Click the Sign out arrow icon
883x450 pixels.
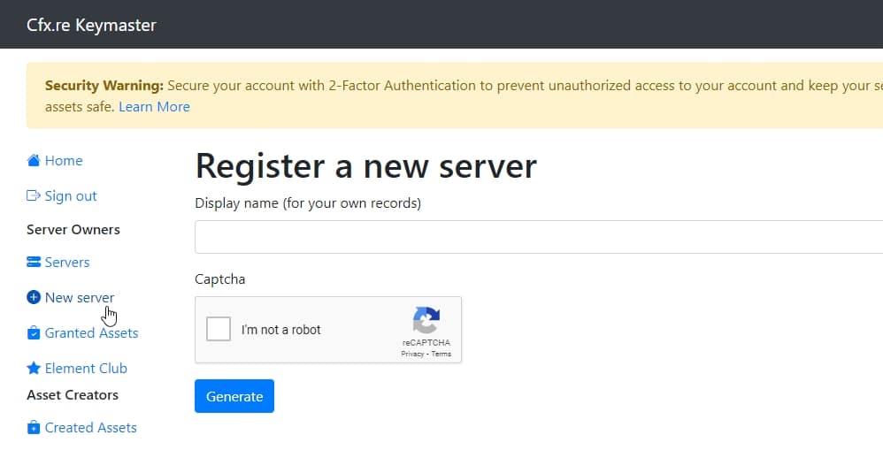pyautogui.click(x=34, y=196)
